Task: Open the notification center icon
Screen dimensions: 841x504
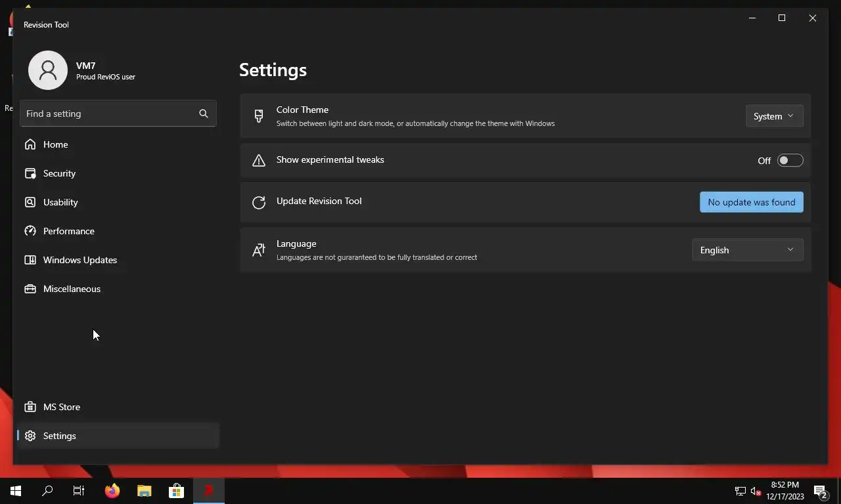Action: click(820, 491)
